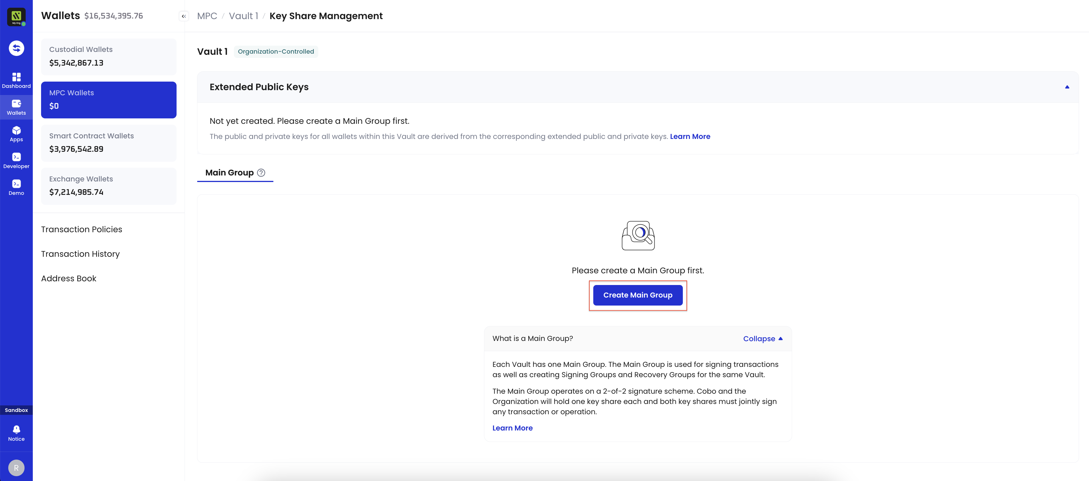Collapse the wallets side panel
The height and width of the screenshot is (481, 1089).
(x=183, y=16)
